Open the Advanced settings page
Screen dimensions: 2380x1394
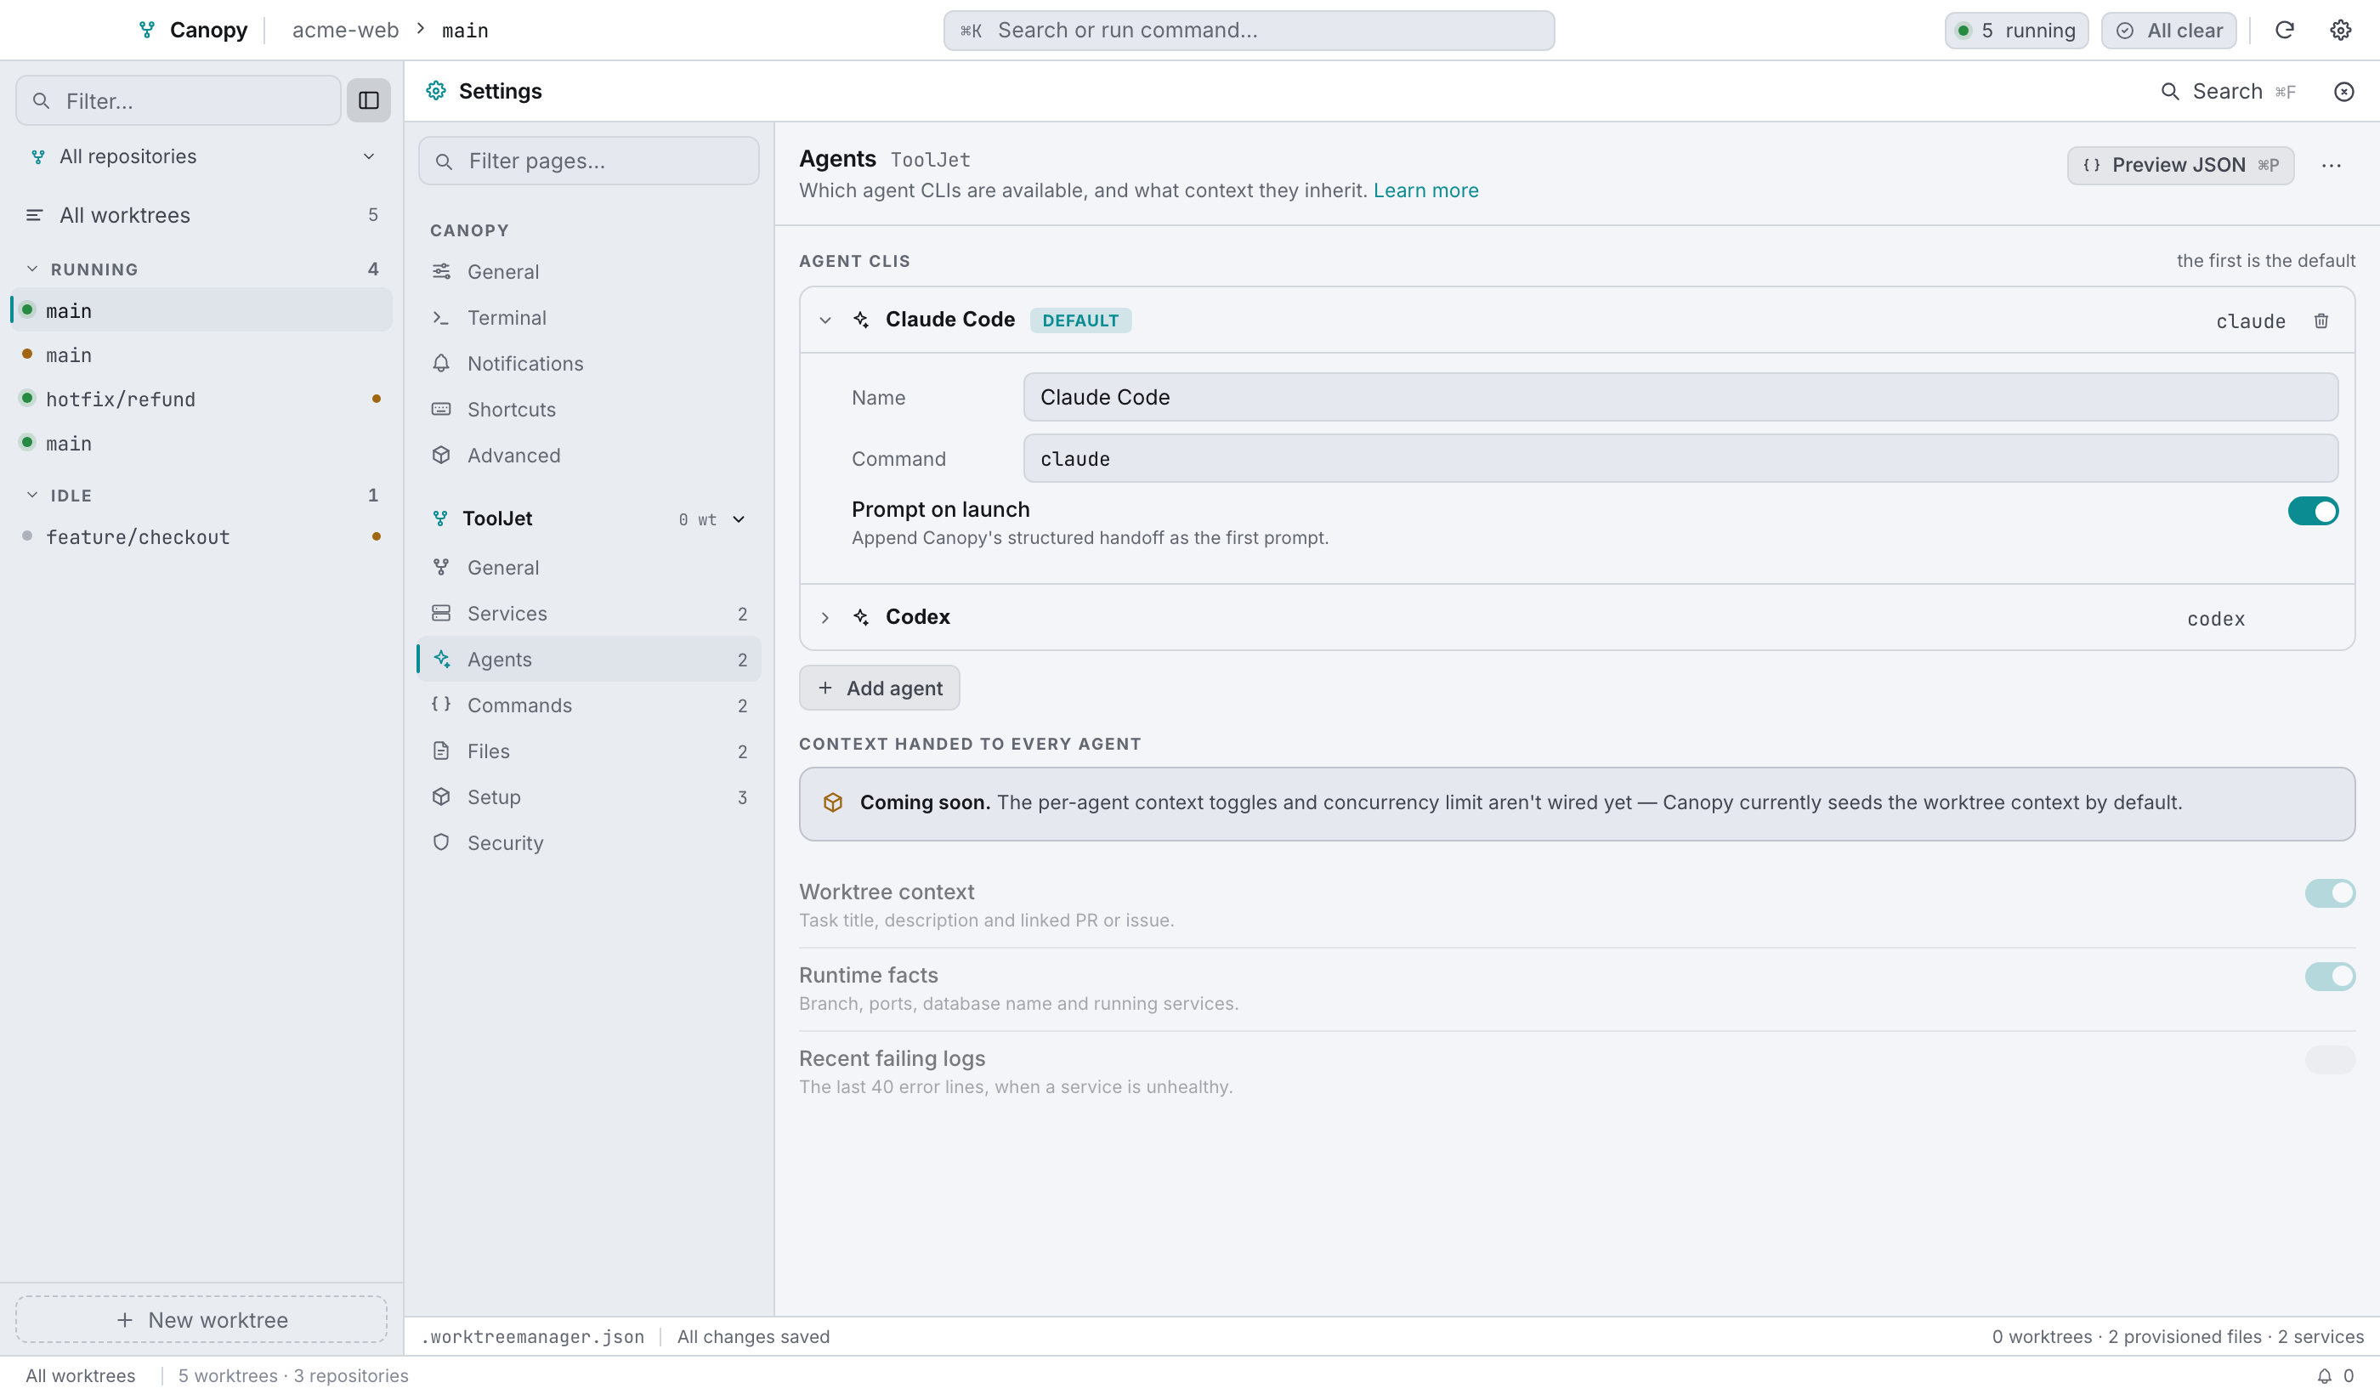coord(589,456)
